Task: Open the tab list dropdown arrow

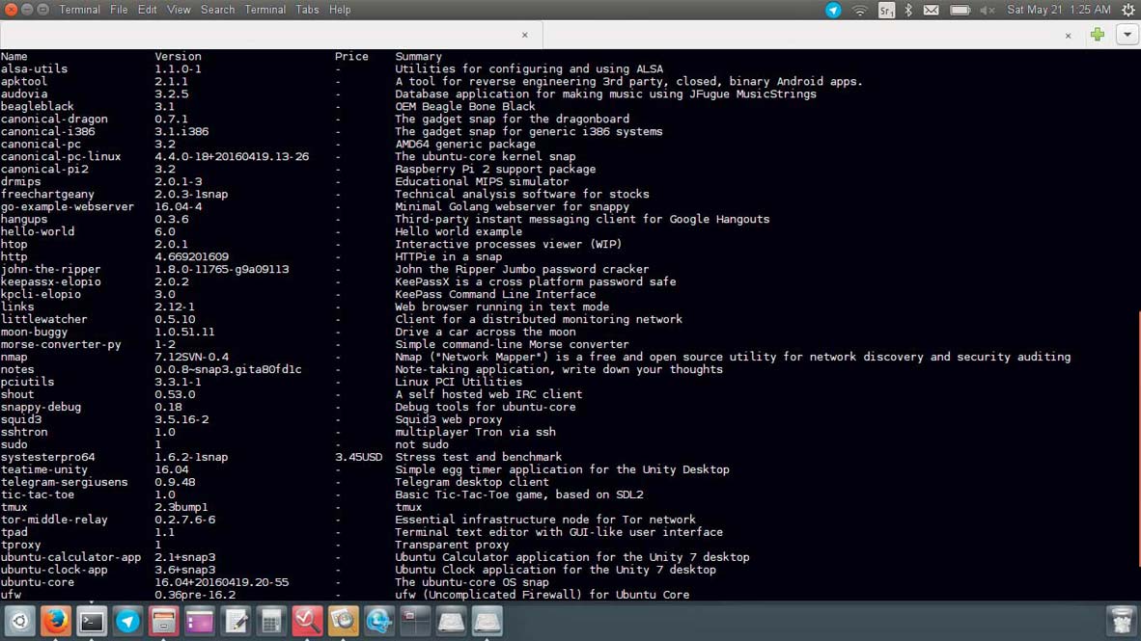Action: pyautogui.click(x=1127, y=34)
